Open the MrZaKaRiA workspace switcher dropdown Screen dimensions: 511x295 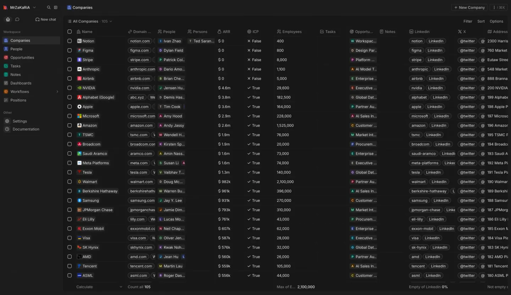pyautogui.click(x=20, y=7)
